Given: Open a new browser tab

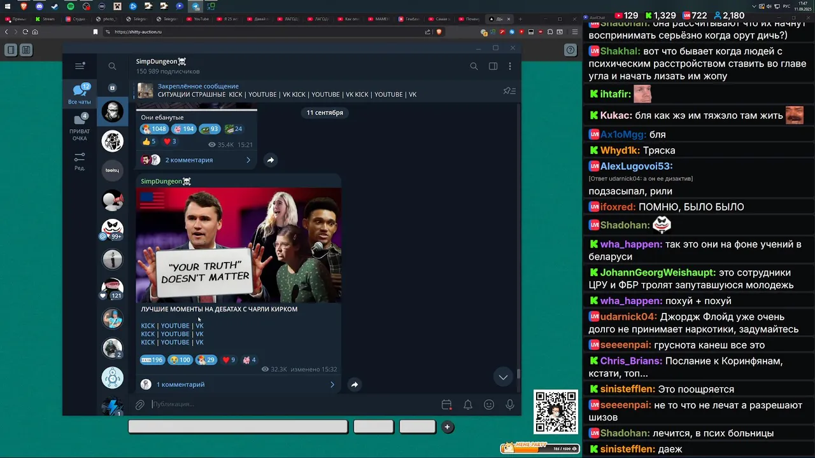Looking at the screenshot, I should pyautogui.click(x=521, y=19).
